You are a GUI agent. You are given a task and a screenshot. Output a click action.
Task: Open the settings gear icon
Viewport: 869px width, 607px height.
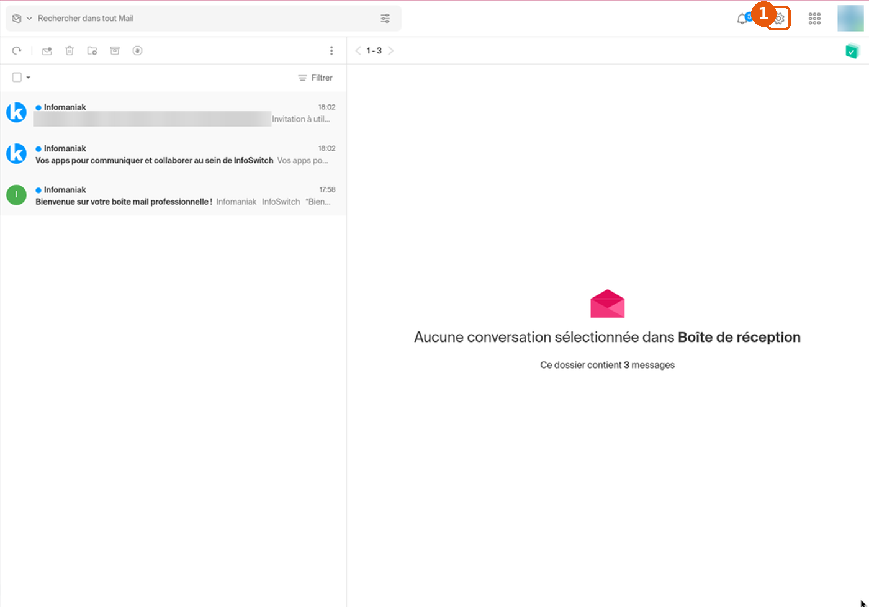click(779, 19)
